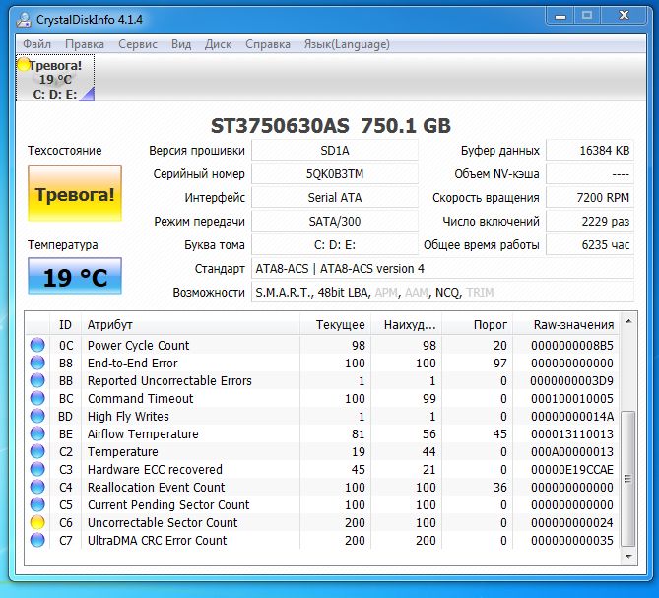
Task: Click the Атрибут column header
Action: tap(190, 324)
